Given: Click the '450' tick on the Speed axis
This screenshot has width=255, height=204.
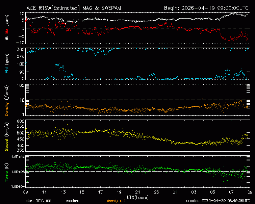Looking at the screenshot, I should (21, 139).
